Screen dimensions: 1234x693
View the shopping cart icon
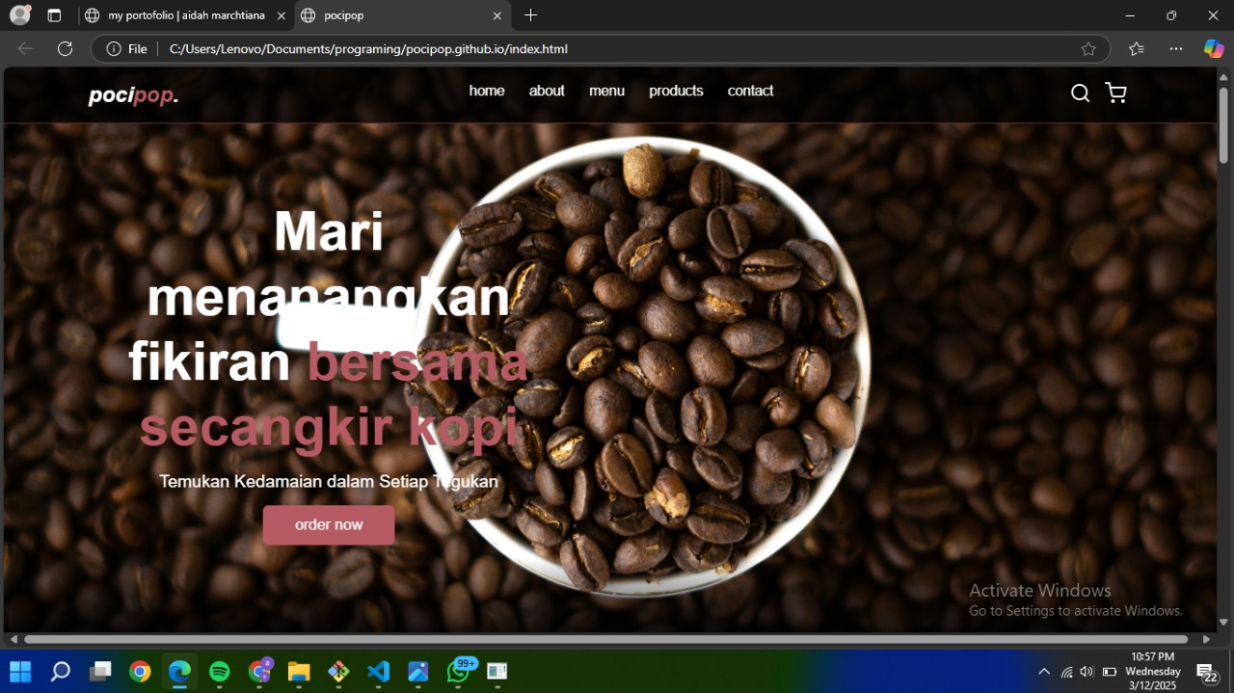tap(1115, 93)
